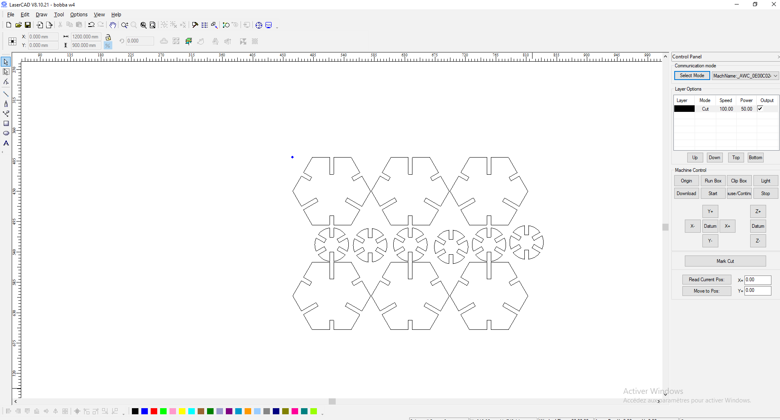Click the rotation angle input field
The width and height of the screenshot is (780, 420).
140,41
